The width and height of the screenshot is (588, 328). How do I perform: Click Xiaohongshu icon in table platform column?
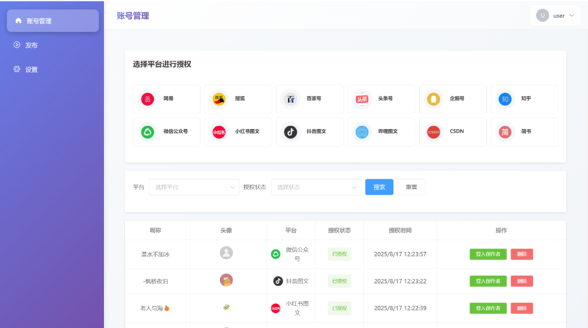(x=276, y=308)
